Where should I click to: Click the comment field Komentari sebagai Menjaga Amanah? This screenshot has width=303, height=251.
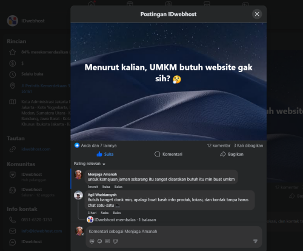(174, 232)
